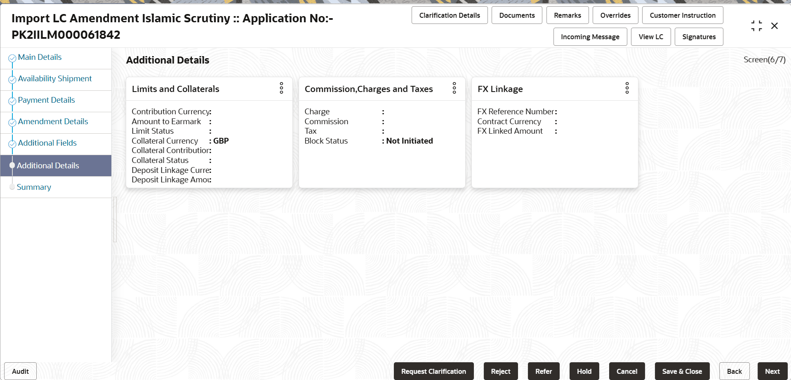The width and height of the screenshot is (791, 380).
Task: Open the Signatures view
Action: (x=699, y=37)
